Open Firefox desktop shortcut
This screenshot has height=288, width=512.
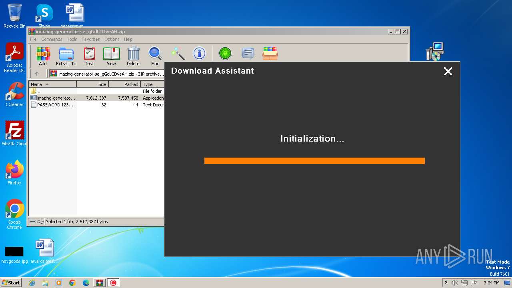(x=14, y=173)
